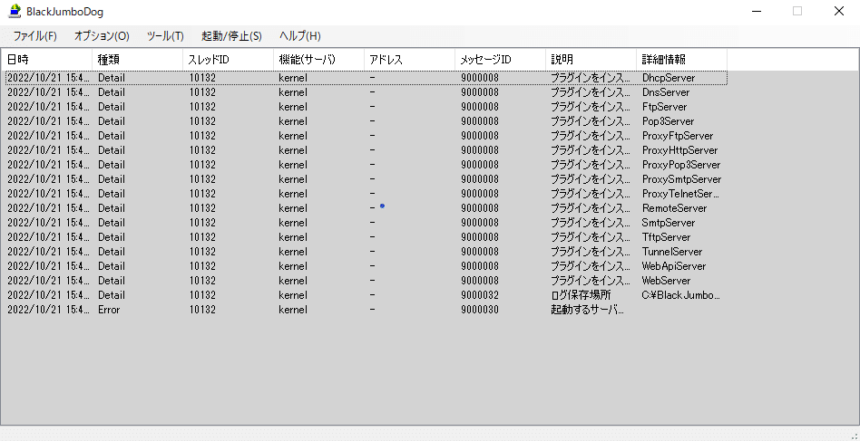Select the Pop3Server log entry
Screen dimensions: 860x441
tap(366, 121)
